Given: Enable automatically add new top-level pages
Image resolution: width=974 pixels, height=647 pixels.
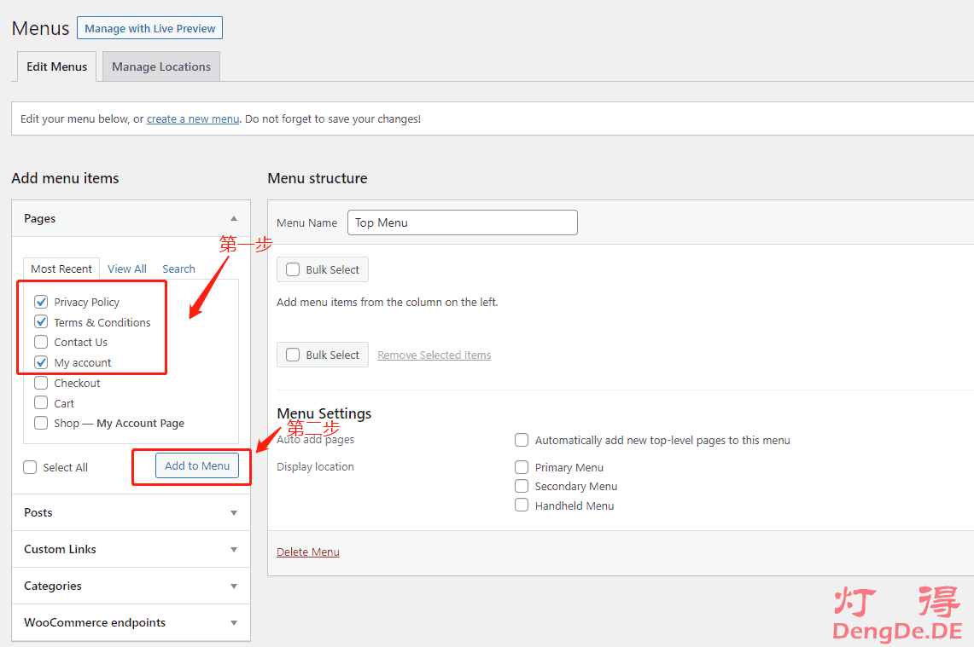Looking at the screenshot, I should coord(522,440).
